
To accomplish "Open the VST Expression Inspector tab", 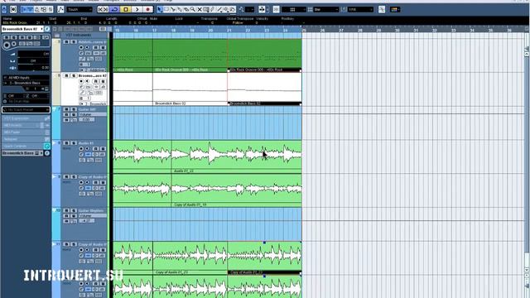I will point(26,118).
